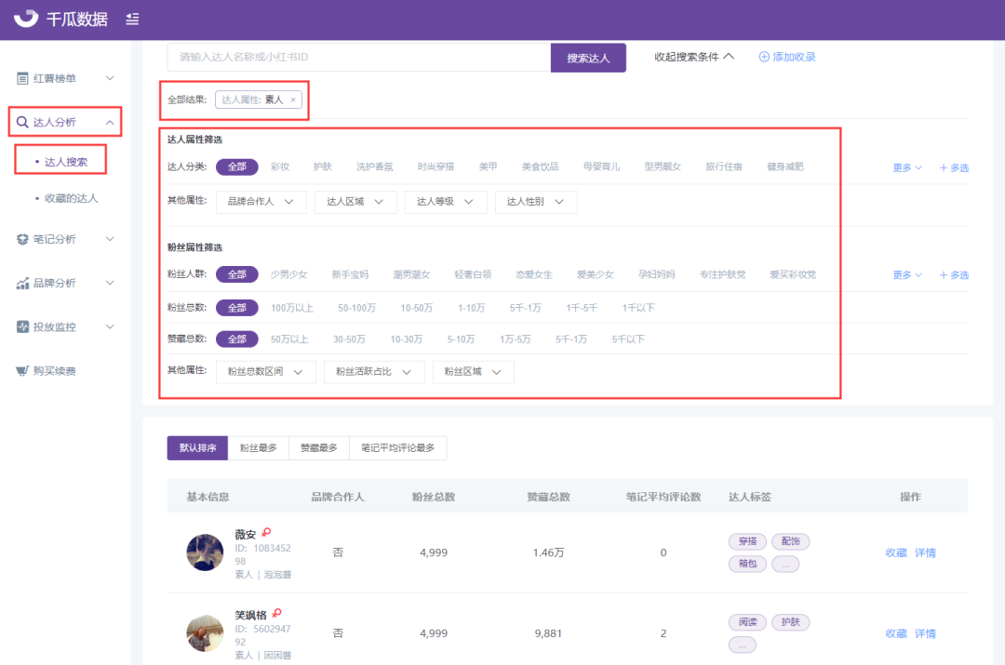Click the 笔记分析 cube icon
1005x665 pixels.
tap(22, 240)
